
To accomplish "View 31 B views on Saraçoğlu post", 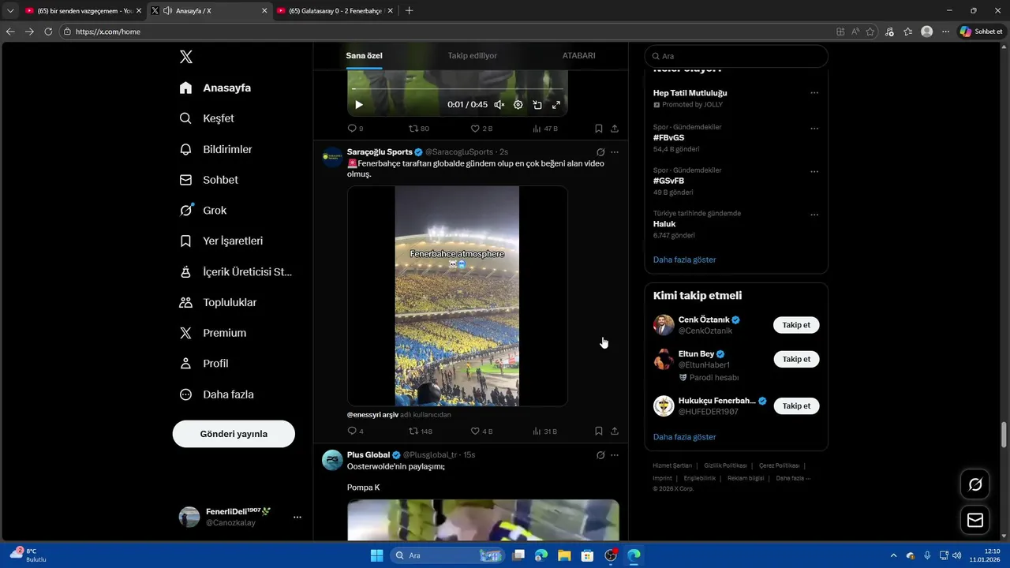I will tap(545, 432).
